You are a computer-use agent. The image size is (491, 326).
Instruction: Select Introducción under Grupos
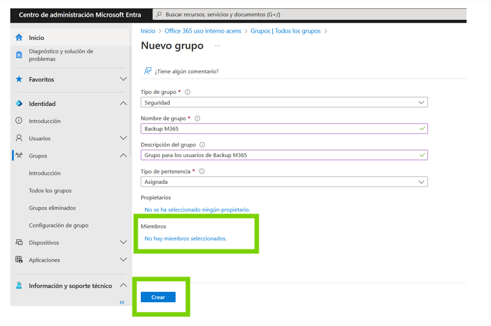(45, 173)
